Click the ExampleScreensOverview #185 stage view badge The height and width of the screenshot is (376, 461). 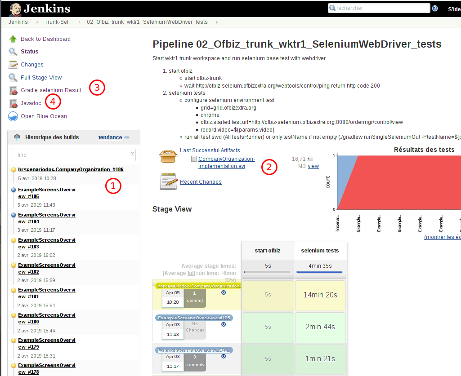click(x=194, y=318)
